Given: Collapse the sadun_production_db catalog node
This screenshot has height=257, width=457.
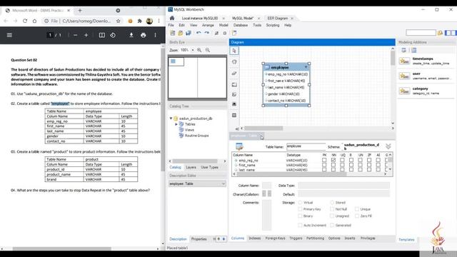Looking at the screenshot, I should (x=171, y=119).
